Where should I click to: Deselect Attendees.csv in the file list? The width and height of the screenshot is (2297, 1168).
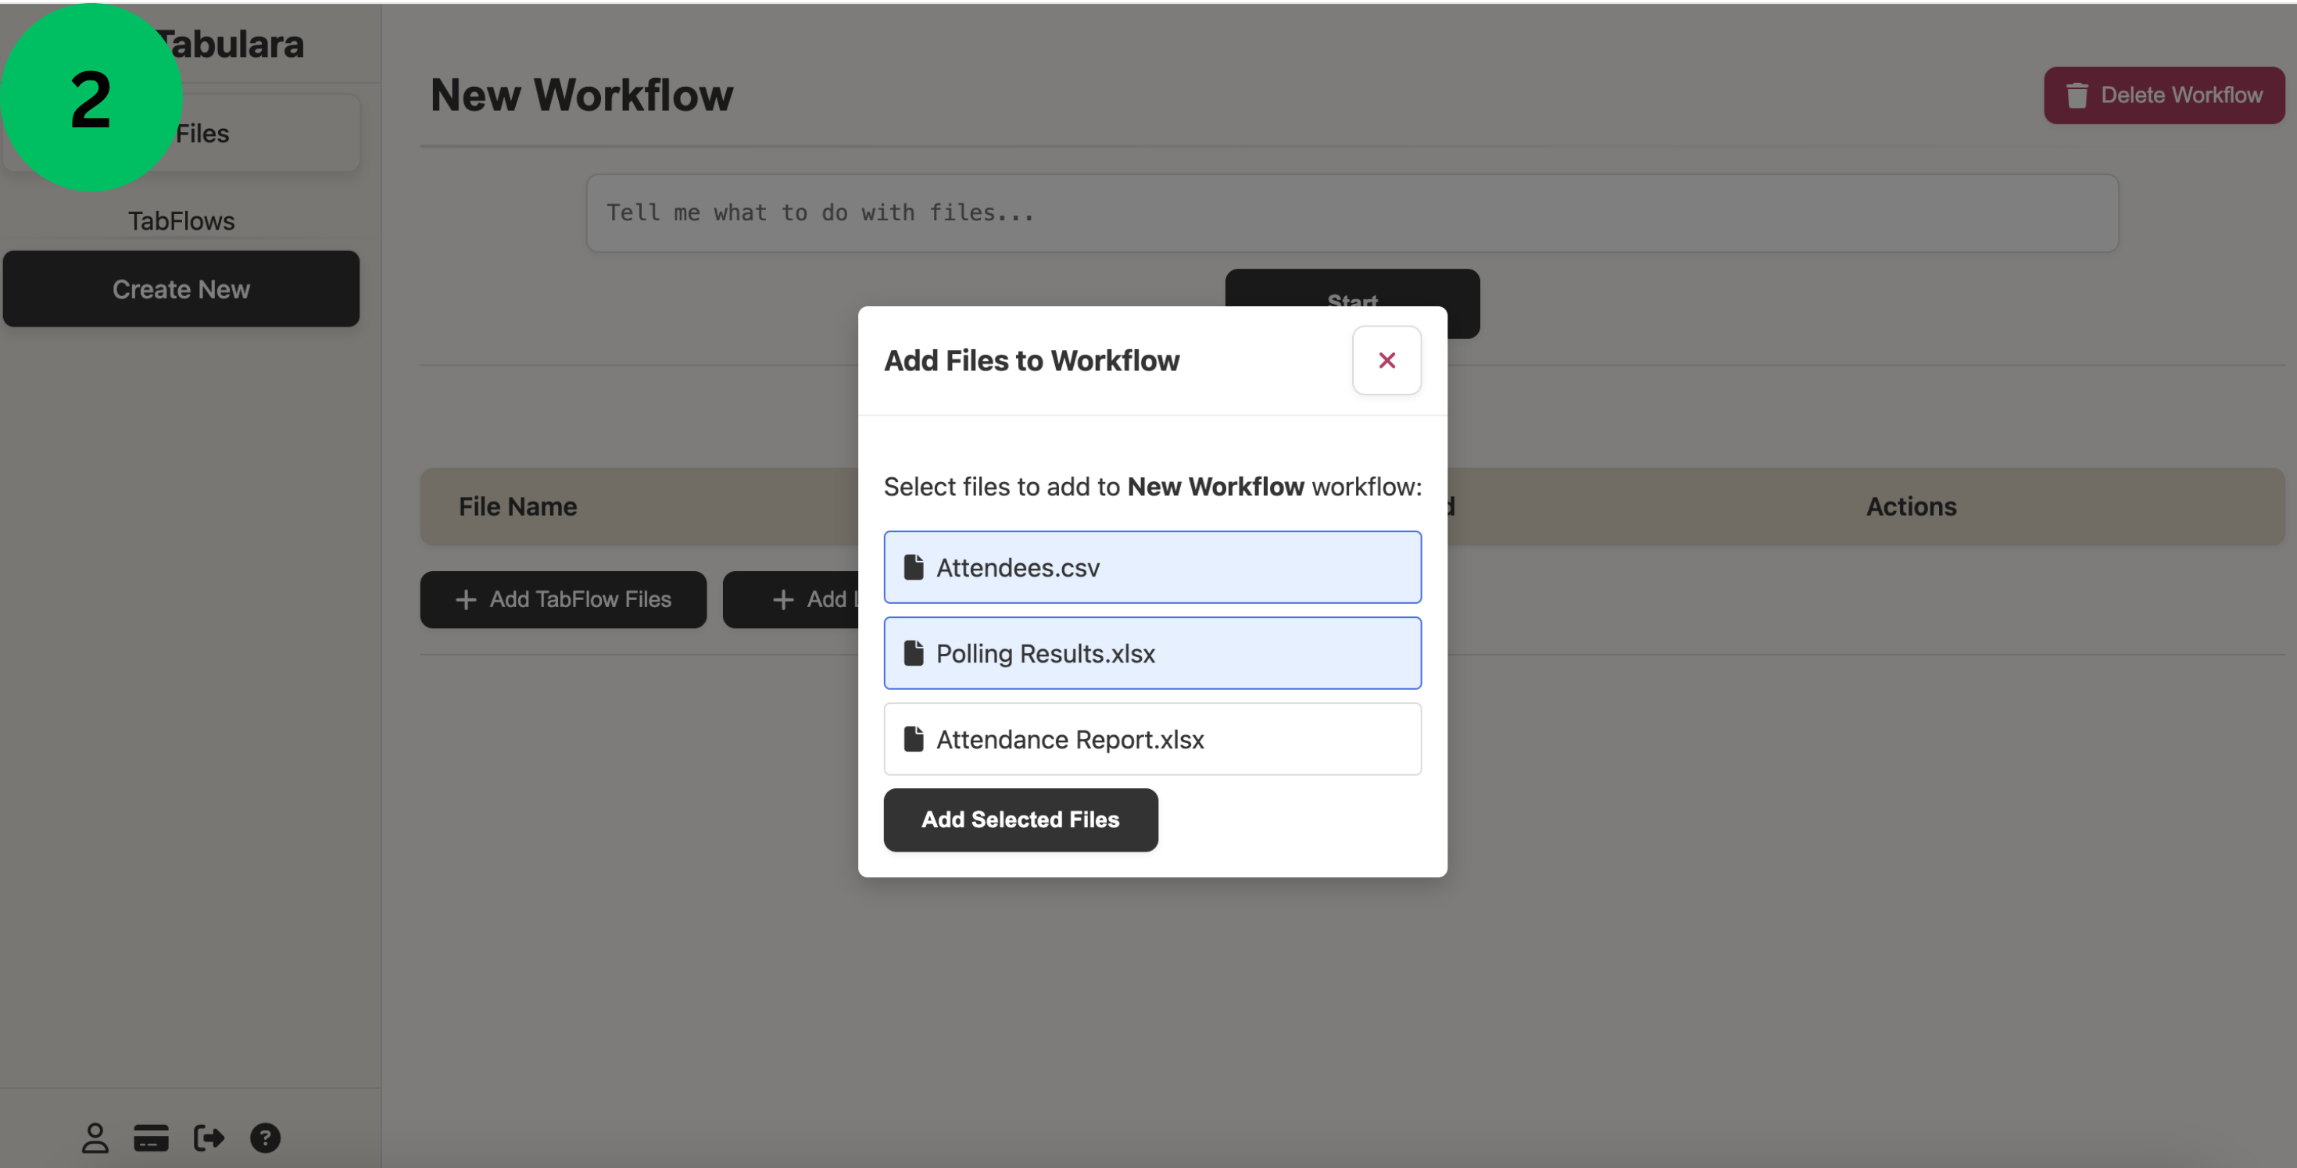coord(1152,567)
